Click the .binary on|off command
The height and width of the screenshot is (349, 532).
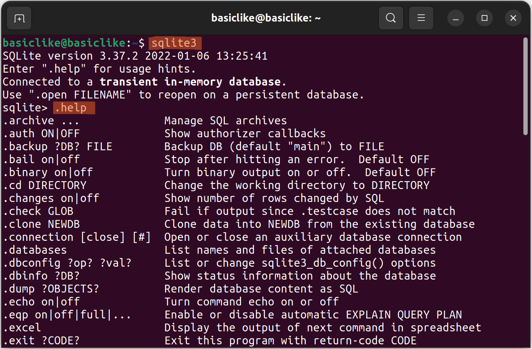tap(48, 172)
